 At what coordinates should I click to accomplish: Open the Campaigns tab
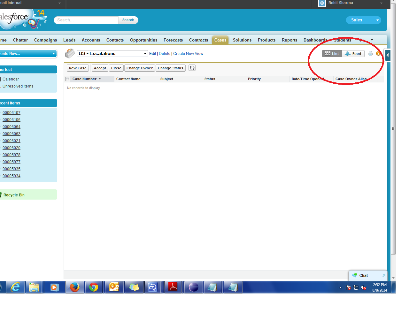point(45,40)
